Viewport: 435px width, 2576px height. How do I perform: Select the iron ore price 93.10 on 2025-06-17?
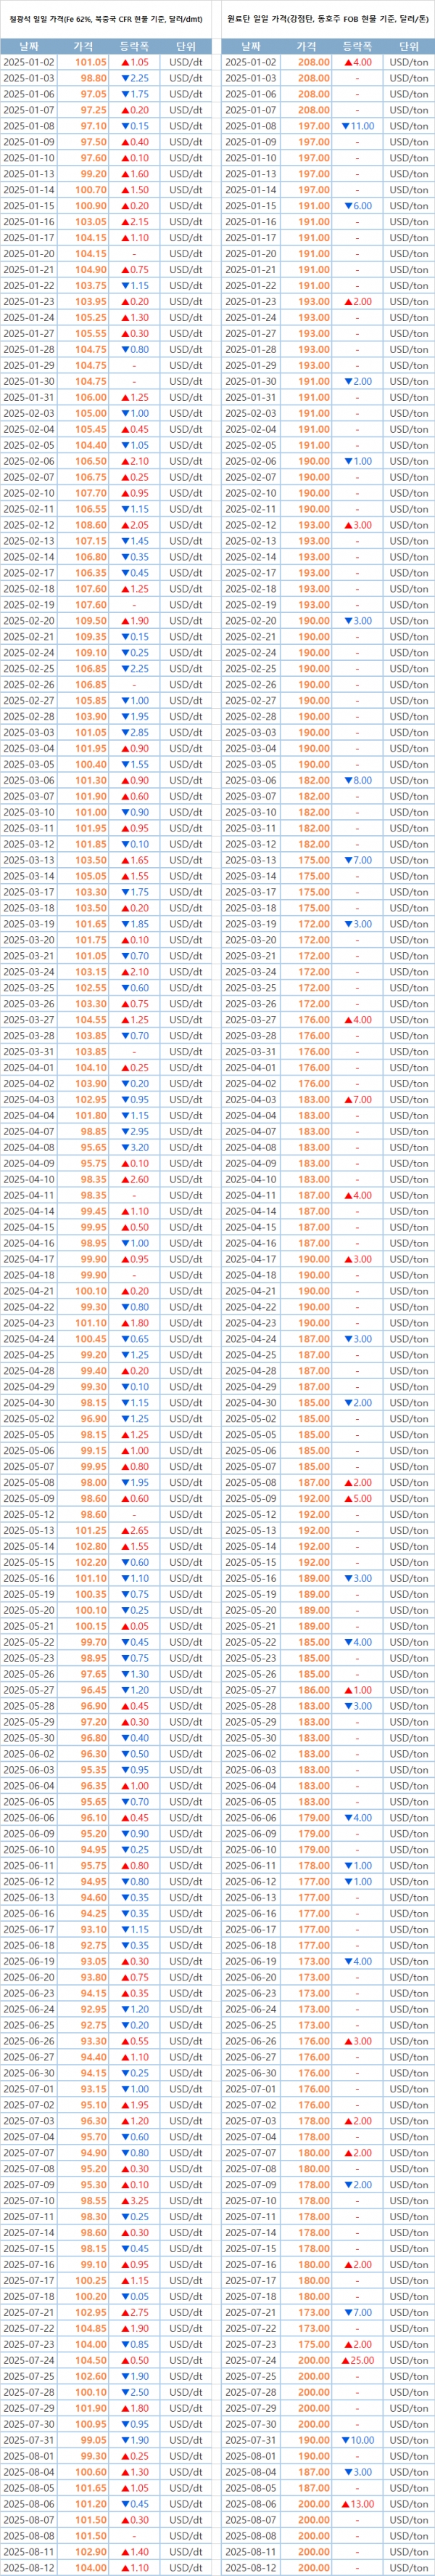coord(94,1929)
